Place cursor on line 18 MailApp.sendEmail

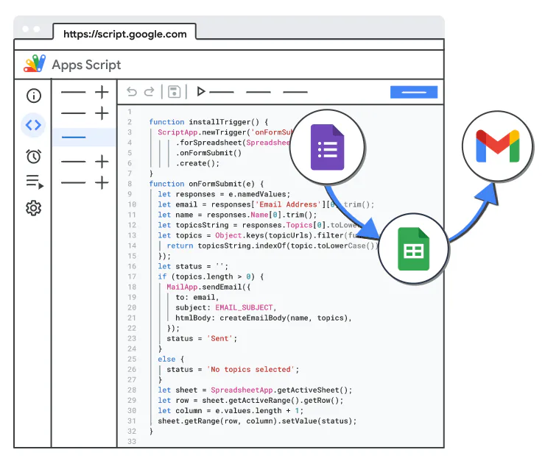208,287
